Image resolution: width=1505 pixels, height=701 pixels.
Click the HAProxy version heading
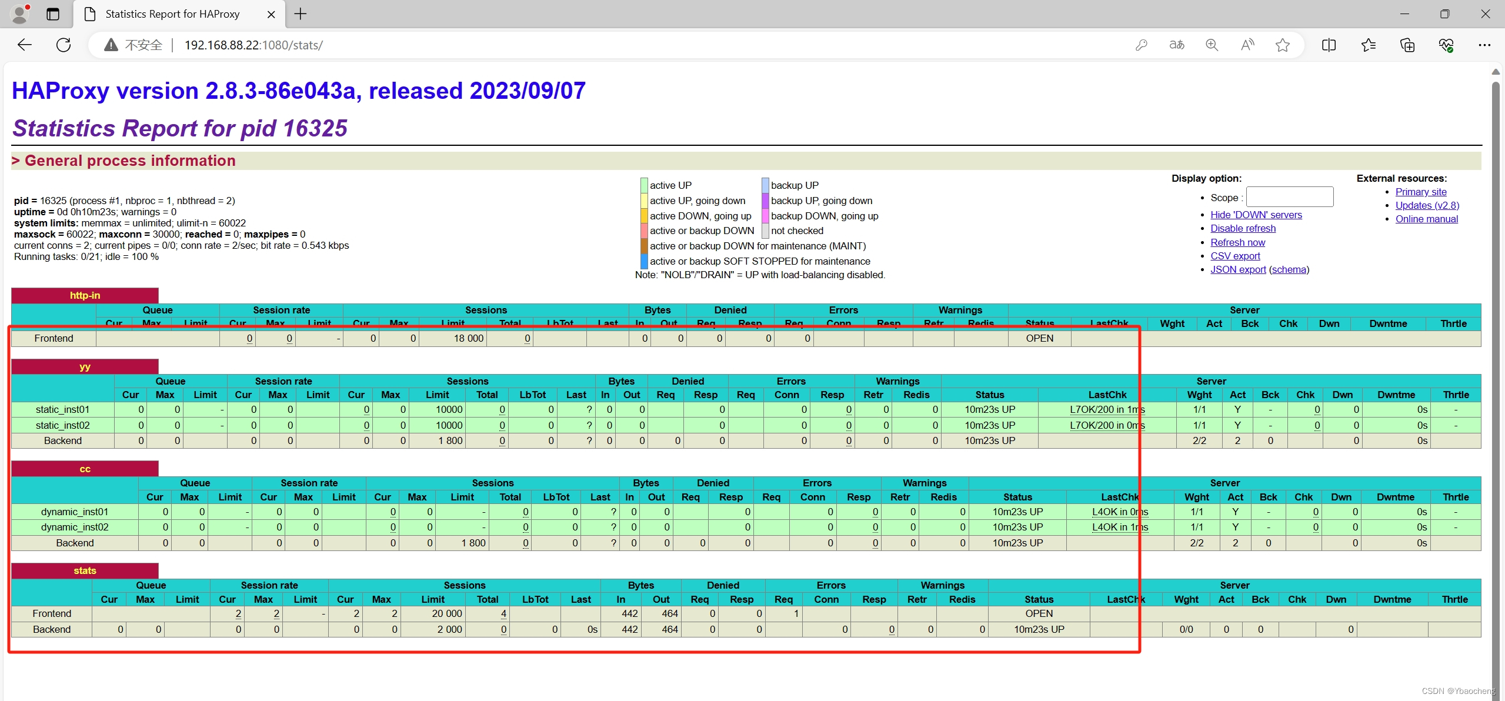coord(299,91)
